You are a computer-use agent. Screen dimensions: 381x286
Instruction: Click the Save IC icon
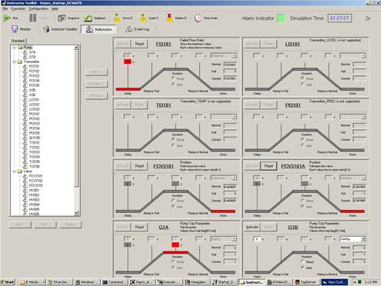(x=117, y=18)
